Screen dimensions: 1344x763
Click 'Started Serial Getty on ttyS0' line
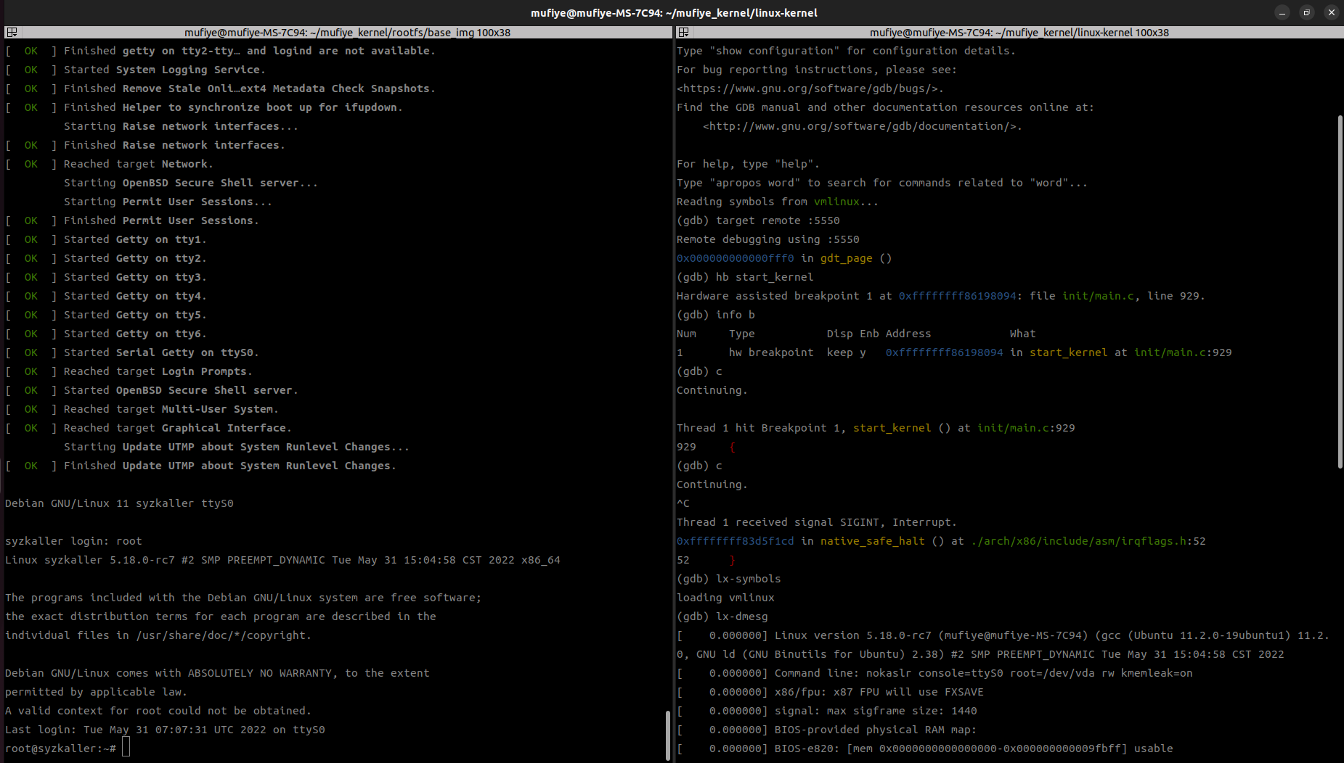pos(132,352)
